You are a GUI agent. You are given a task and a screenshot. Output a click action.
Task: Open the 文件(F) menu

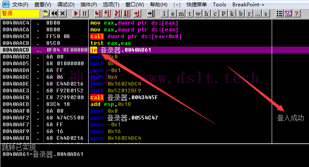pyautogui.click(x=20, y=4)
